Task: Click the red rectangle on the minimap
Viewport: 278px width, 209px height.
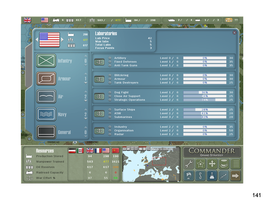Action: [159, 161]
